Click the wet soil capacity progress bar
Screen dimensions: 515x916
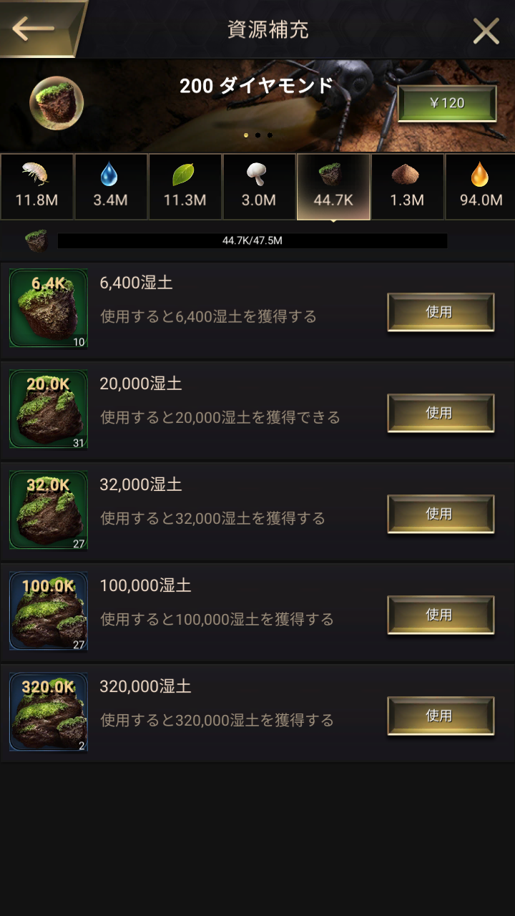tap(252, 240)
